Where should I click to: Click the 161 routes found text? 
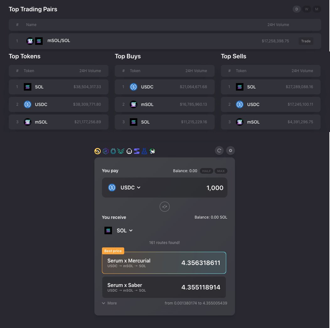coord(164,243)
